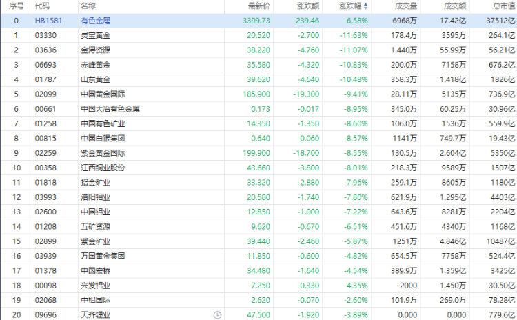Select stock 中国有色矿业
The height and width of the screenshot is (320, 517).
pyautogui.click(x=103, y=123)
